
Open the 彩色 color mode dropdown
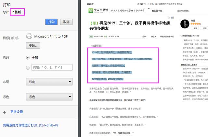(x=49, y=97)
